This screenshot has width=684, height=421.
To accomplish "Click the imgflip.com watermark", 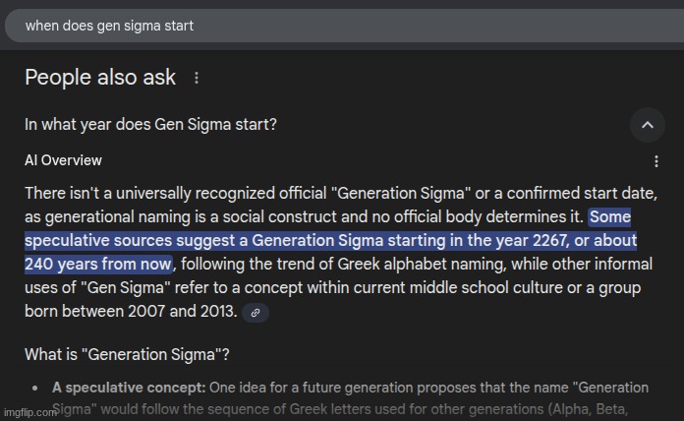I will click(x=30, y=412).
